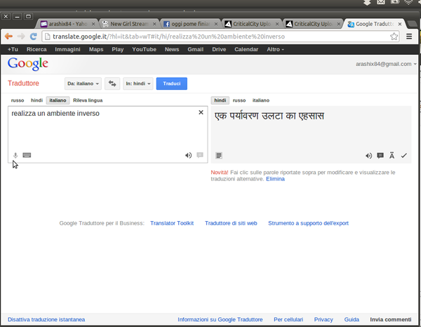
Task: Select russo as target language
Action: tap(239, 100)
